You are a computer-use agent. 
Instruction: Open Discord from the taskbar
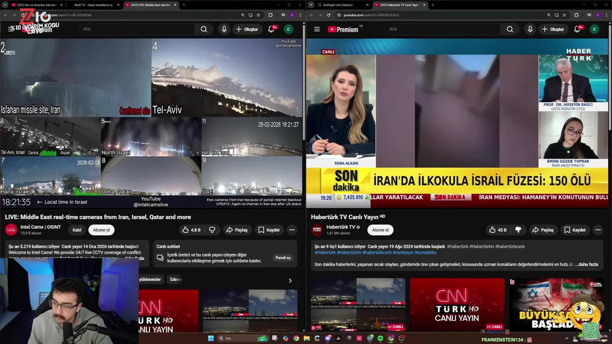(328, 338)
